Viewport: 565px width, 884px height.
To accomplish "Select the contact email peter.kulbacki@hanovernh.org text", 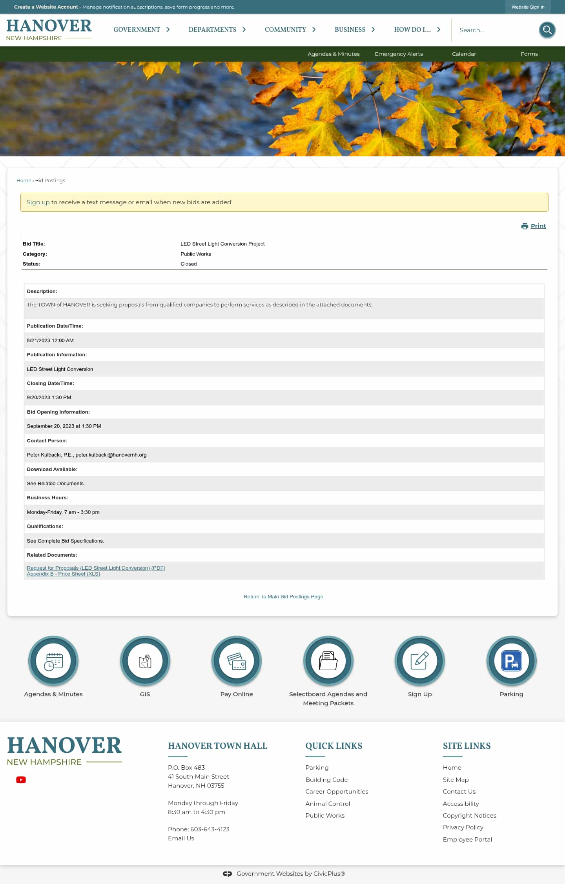I will click(111, 455).
